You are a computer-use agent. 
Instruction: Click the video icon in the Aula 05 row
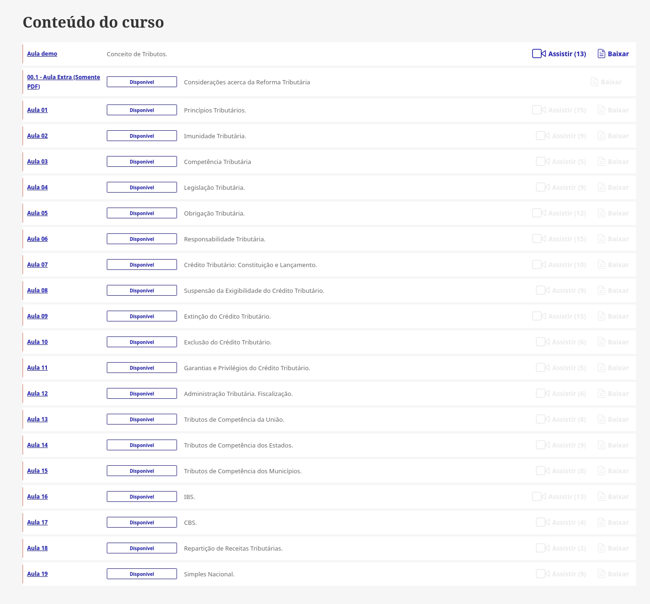(539, 213)
